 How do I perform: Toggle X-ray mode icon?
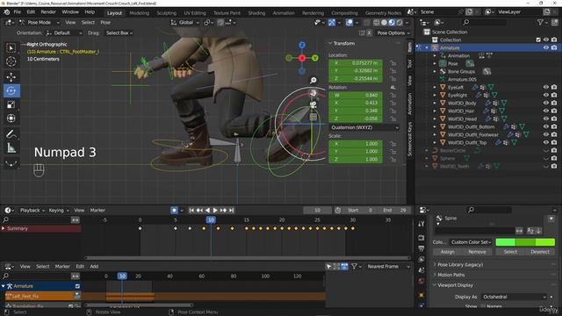pos(366,22)
